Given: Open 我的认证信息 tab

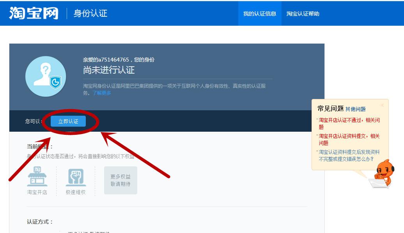Looking at the screenshot, I should pyautogui.click(x=259, y=14).
